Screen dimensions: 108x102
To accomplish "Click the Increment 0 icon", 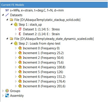I will point(20,48).
